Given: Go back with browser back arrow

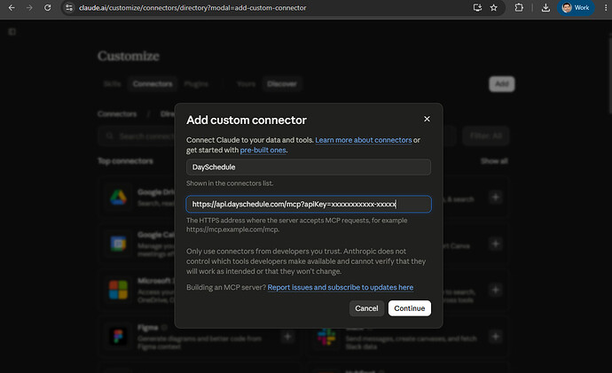Looking at the screenshot, I should click(x=12, y=8).
